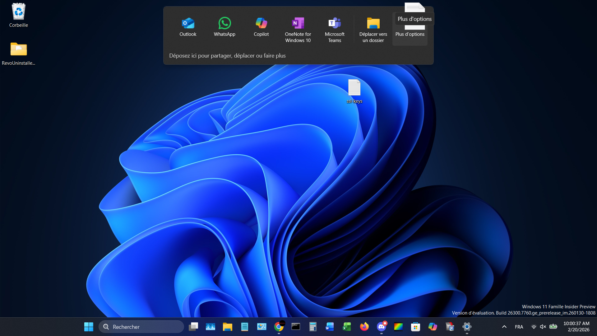Screen dimensions: 597x336
Task: Open Calculator from the taskbar
Action: 313,327
